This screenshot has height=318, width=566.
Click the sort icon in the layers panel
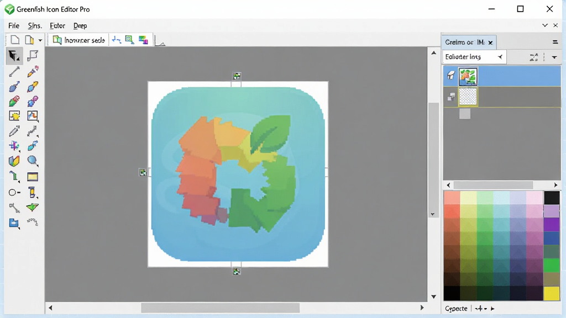click(533, 57)
